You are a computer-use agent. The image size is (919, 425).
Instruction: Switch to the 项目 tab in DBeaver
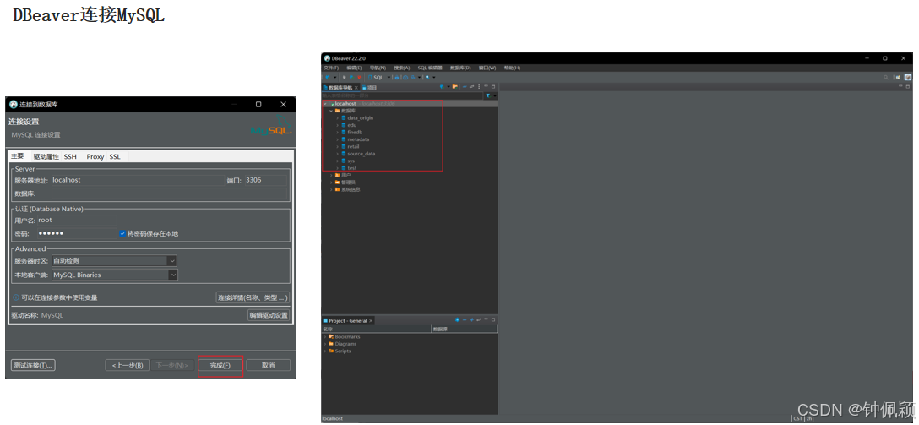369,87
